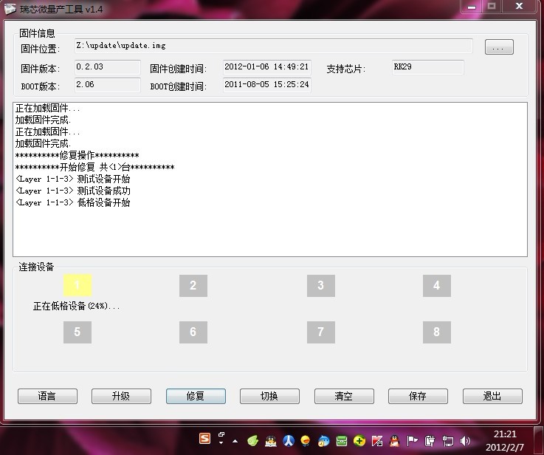Click the 切换 switch button
544x455 pixels.
[269, 396]
